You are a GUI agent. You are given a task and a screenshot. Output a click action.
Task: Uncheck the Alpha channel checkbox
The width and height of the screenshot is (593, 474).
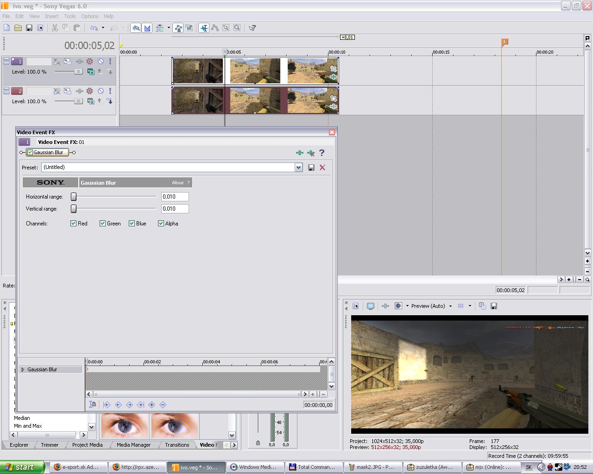(161, 224)
